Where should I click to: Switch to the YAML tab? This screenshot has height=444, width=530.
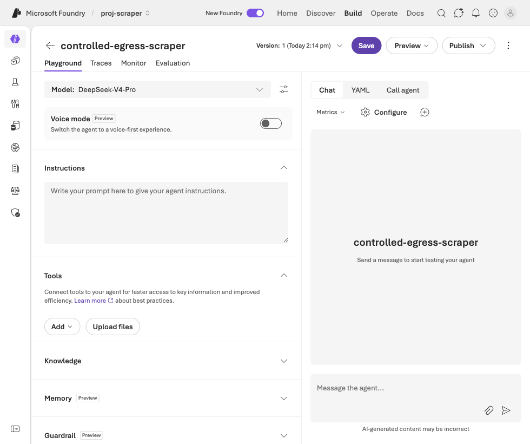point(360,90)
